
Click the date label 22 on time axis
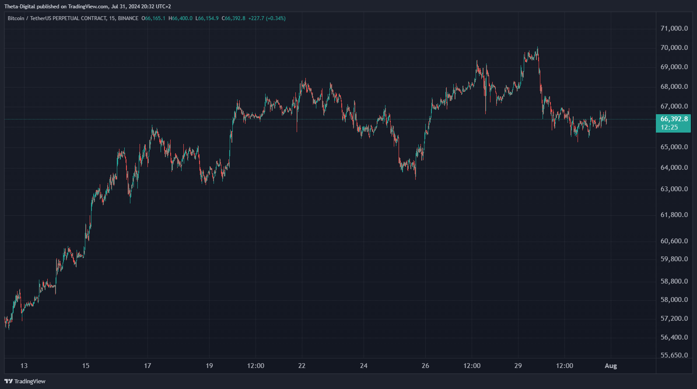click(302, 366)
